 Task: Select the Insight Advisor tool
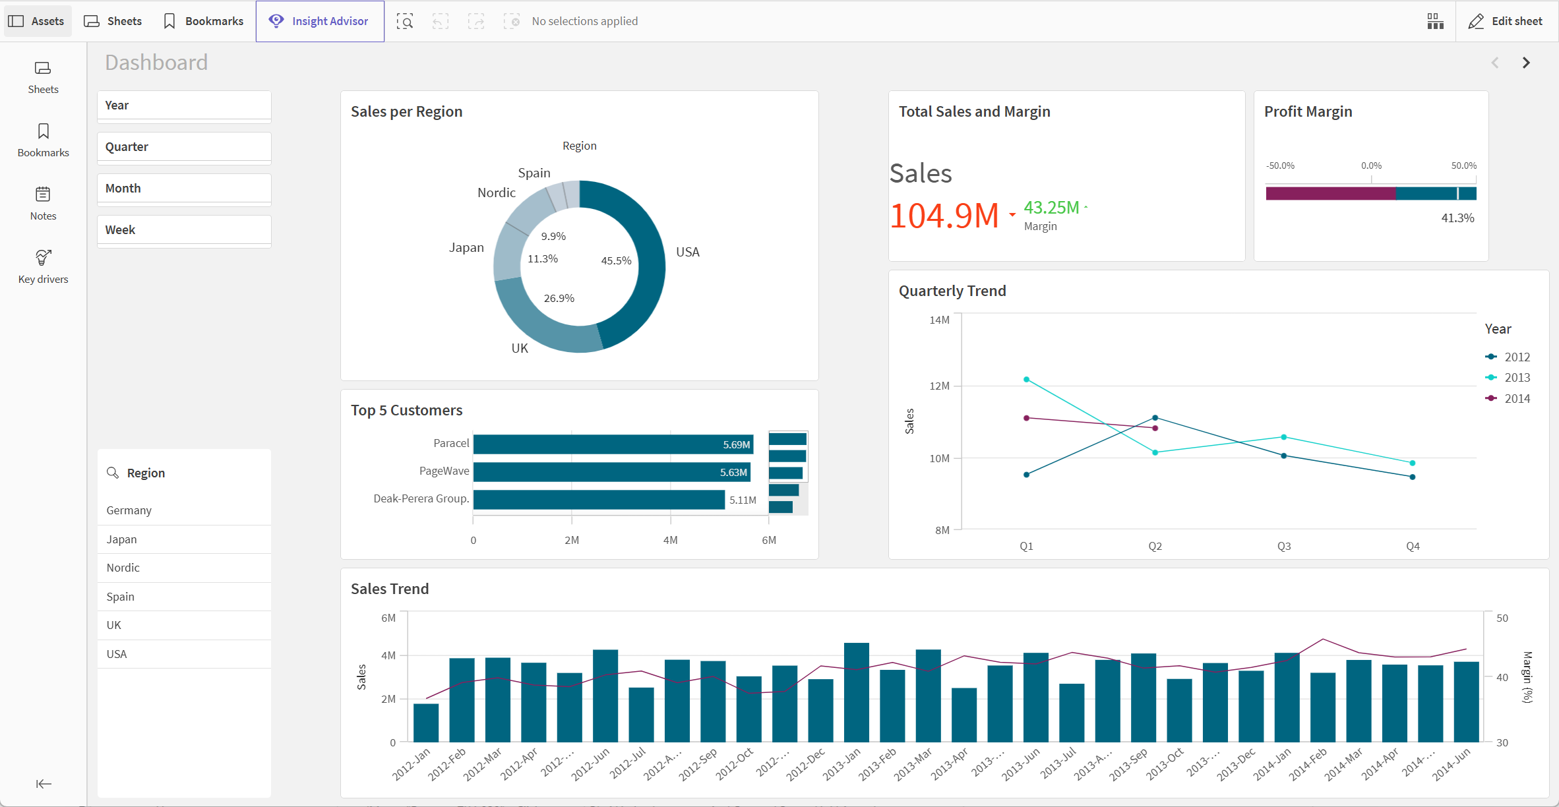pos(318,20)
